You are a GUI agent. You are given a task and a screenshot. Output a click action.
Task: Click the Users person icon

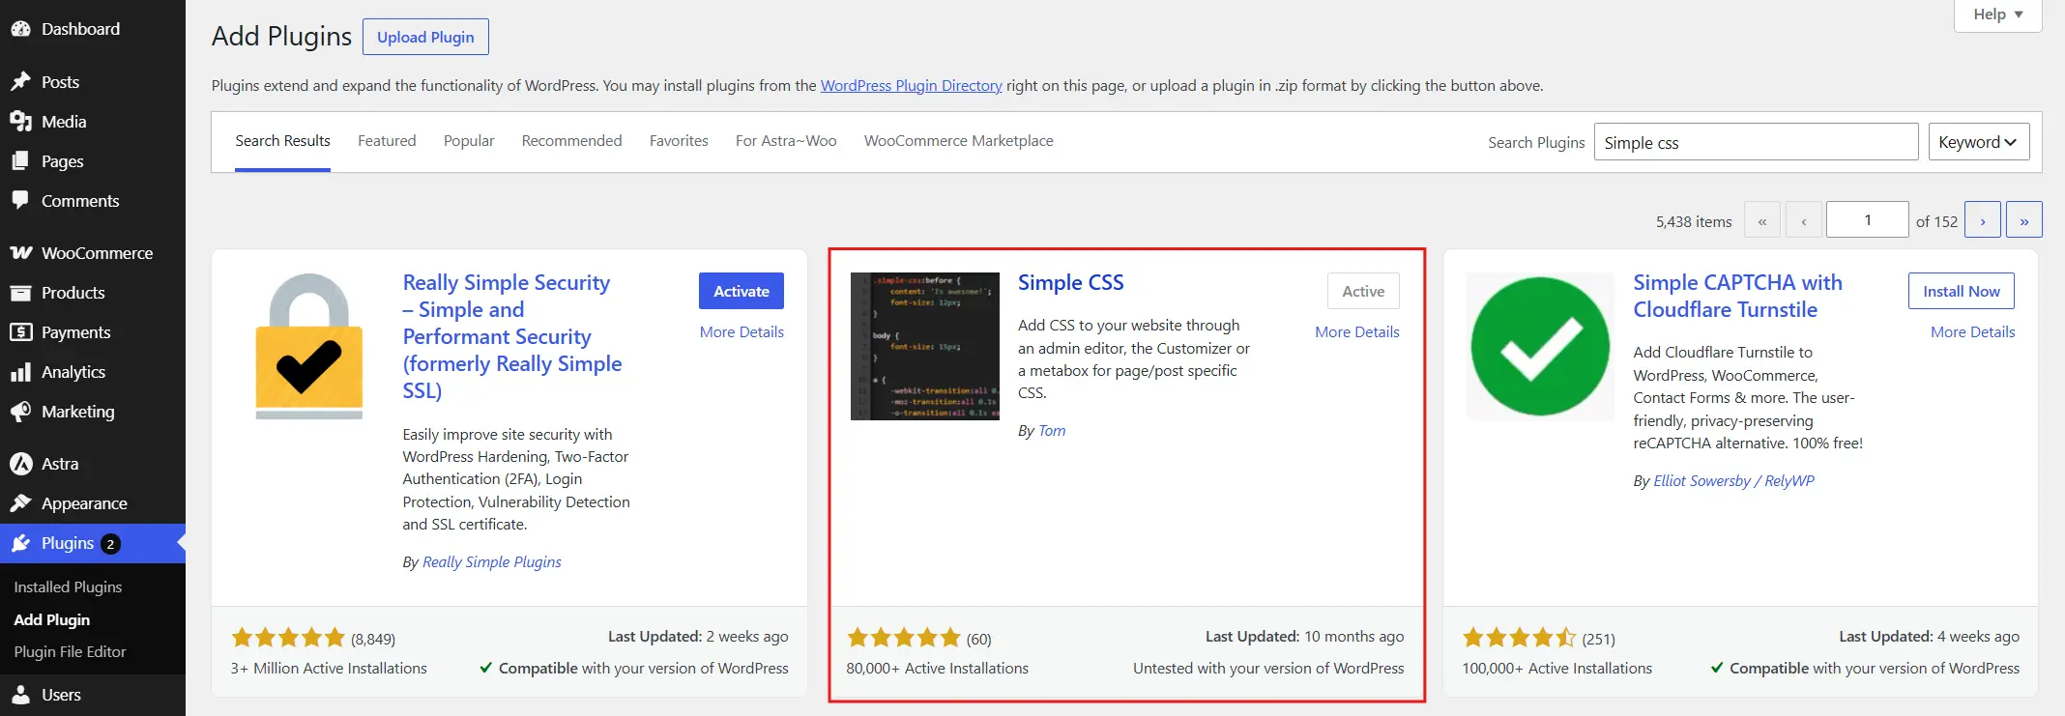click(x=20, y=695)
